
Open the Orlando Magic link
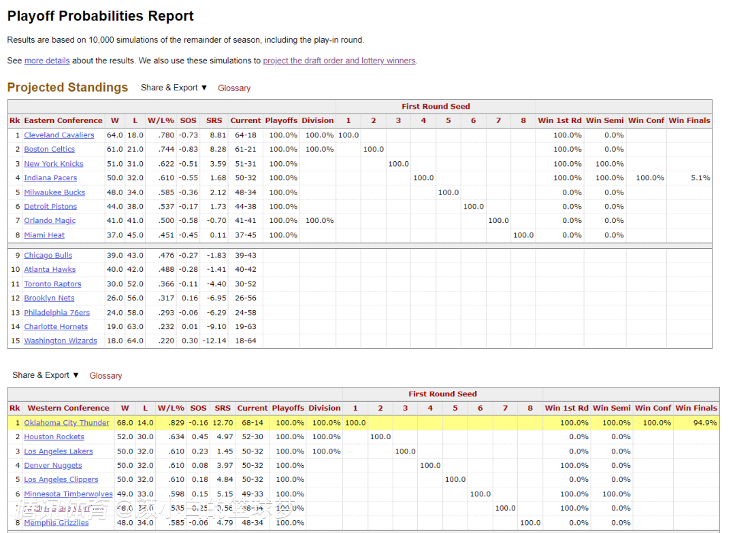click(50, 220)
